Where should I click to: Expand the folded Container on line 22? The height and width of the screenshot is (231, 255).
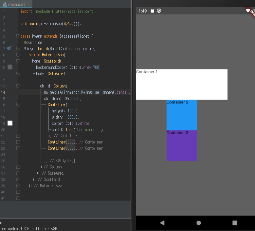coord(18,142)
